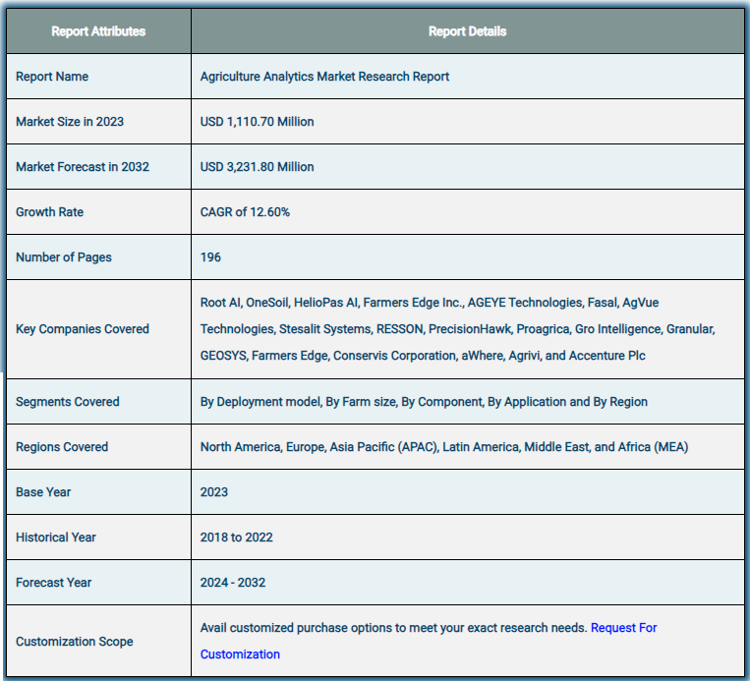Click the 'Number of Pages' label
Viewport: 750px width, 681px height.
[64, 257]
